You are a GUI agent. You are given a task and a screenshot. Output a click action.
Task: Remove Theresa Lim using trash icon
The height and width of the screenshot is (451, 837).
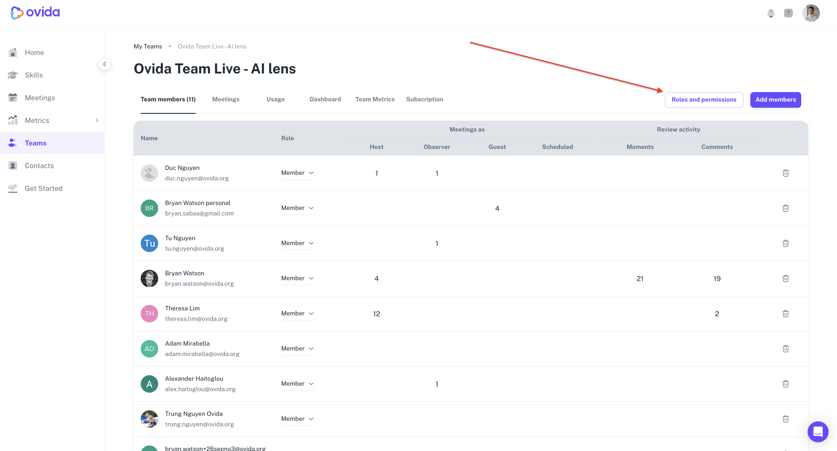coord(786,313)
